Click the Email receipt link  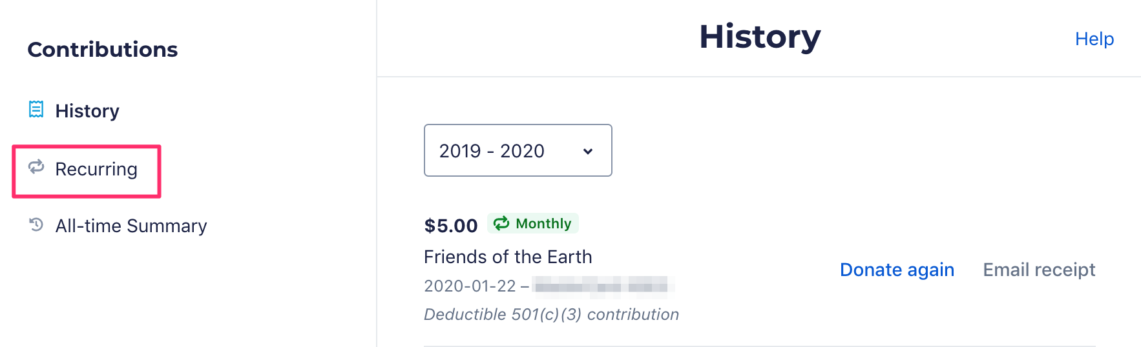point(1039,270)
